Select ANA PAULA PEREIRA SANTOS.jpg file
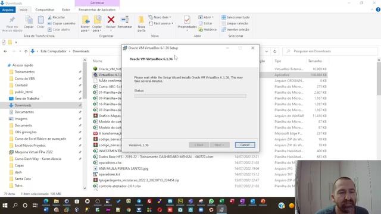 pyautogui.click(x=123, y=168)
